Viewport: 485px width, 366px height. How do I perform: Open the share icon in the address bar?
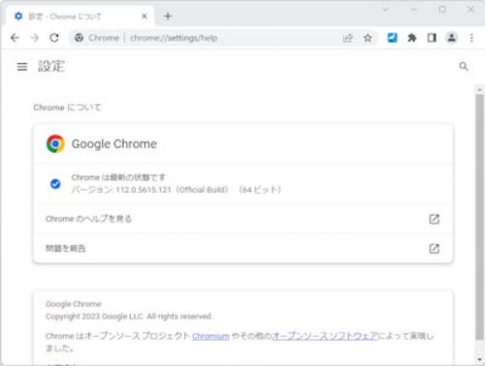click(347, 38)
